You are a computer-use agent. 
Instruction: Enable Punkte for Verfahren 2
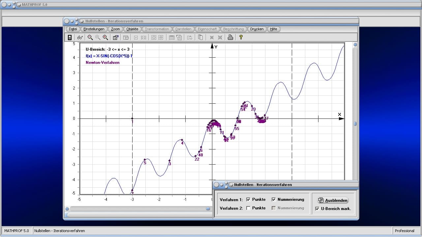(x=248, y=208)
